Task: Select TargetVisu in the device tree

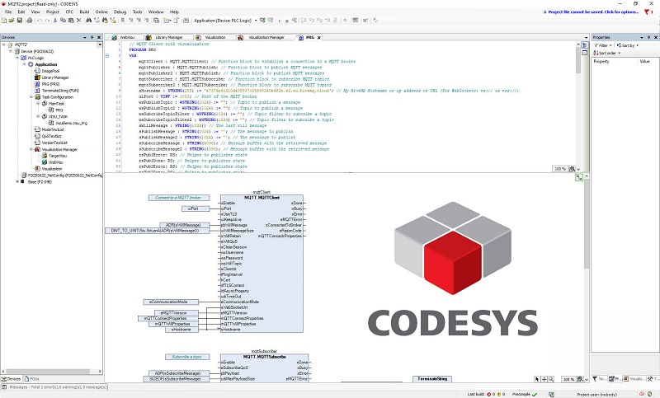Action: 58,156
